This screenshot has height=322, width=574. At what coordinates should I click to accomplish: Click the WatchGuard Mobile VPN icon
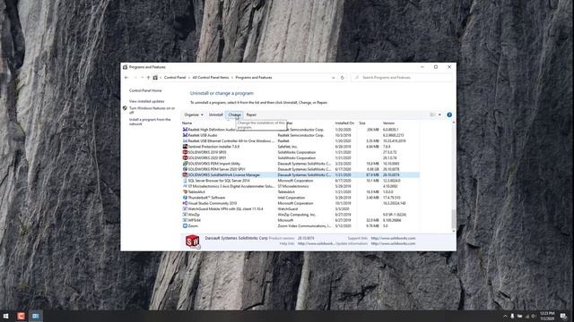coord(185,209)
